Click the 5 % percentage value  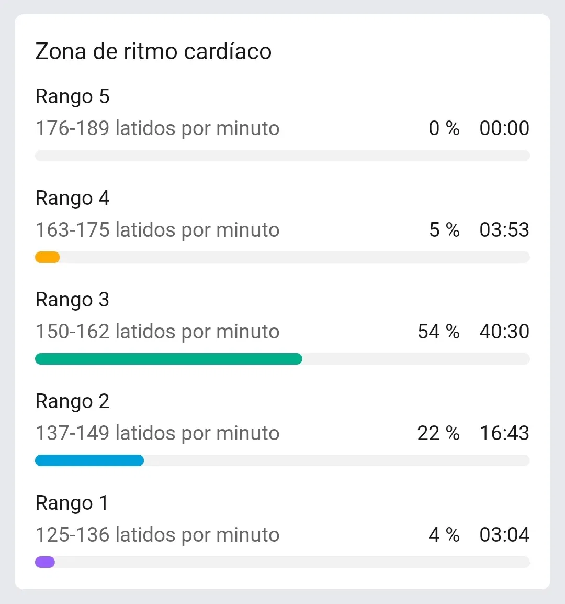[x=444, y=230]
